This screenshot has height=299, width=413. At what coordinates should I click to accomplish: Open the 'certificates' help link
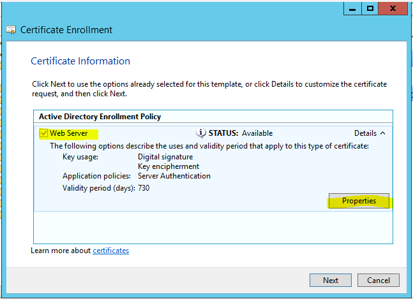[110, 251]
